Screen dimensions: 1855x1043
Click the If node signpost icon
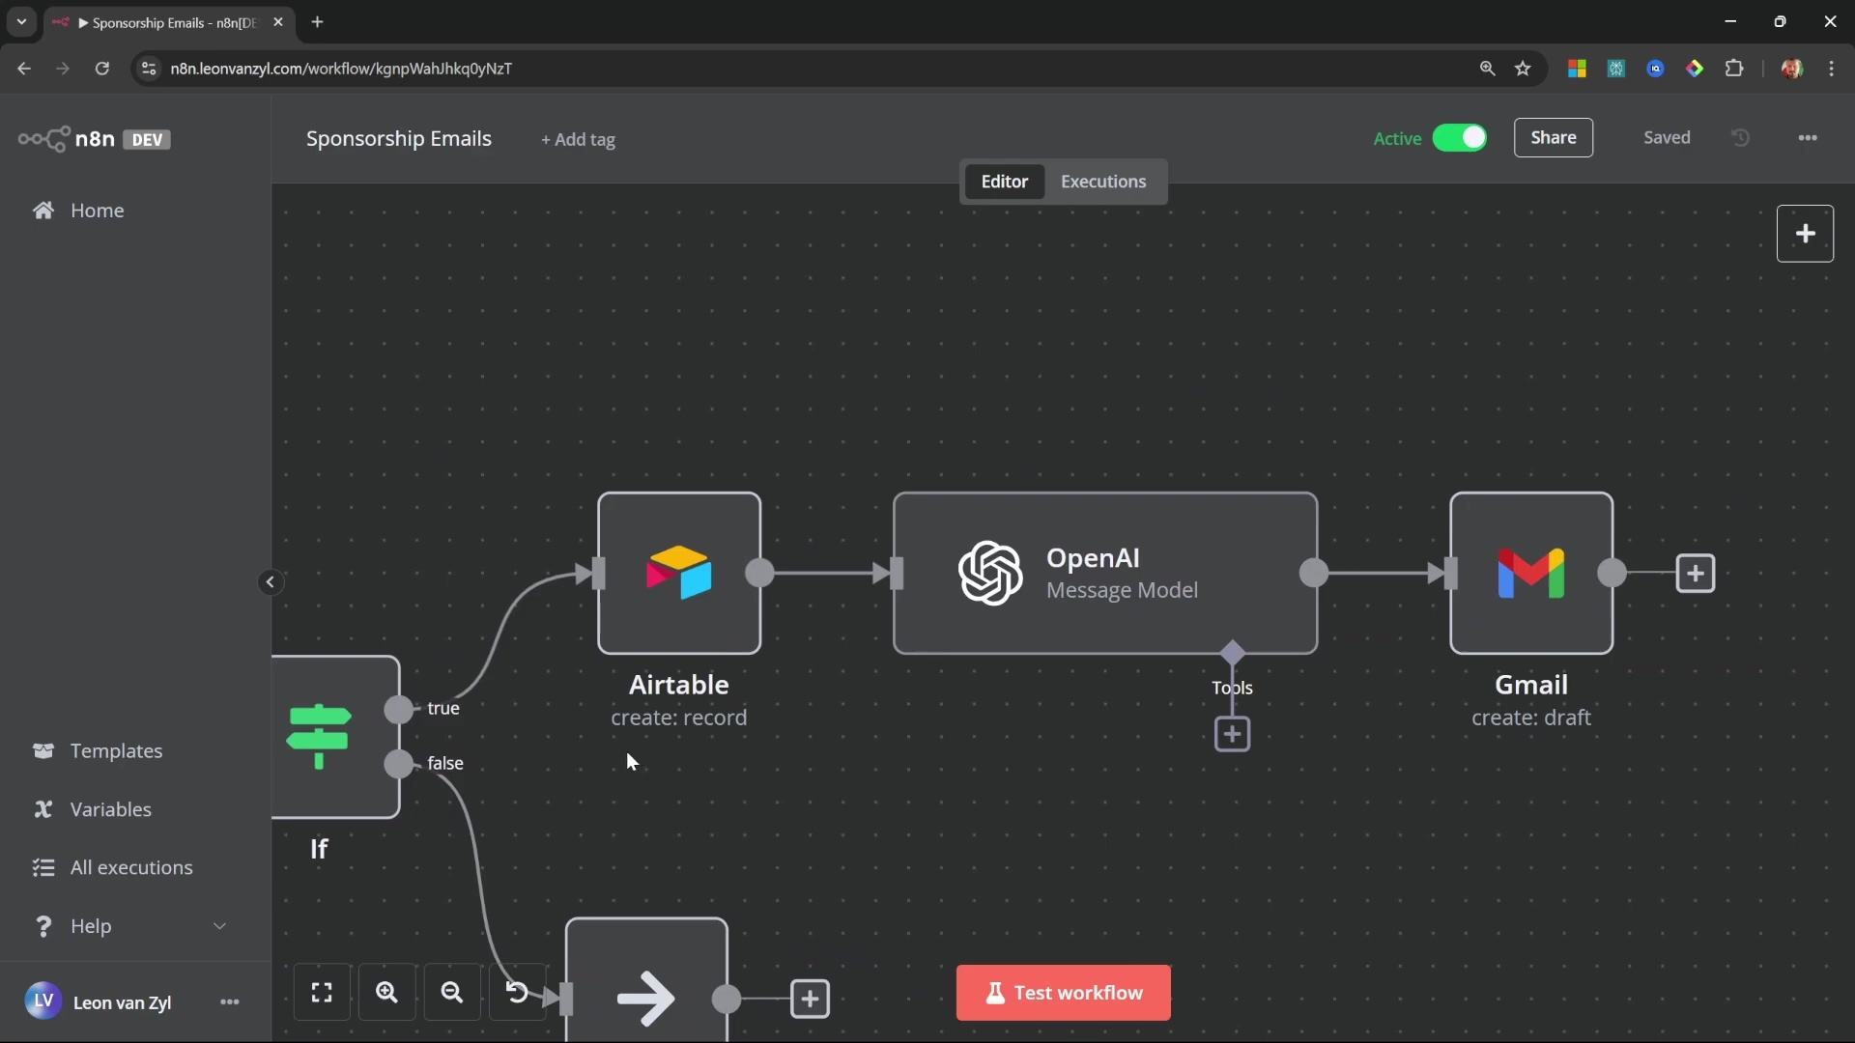tap(319, 736)
